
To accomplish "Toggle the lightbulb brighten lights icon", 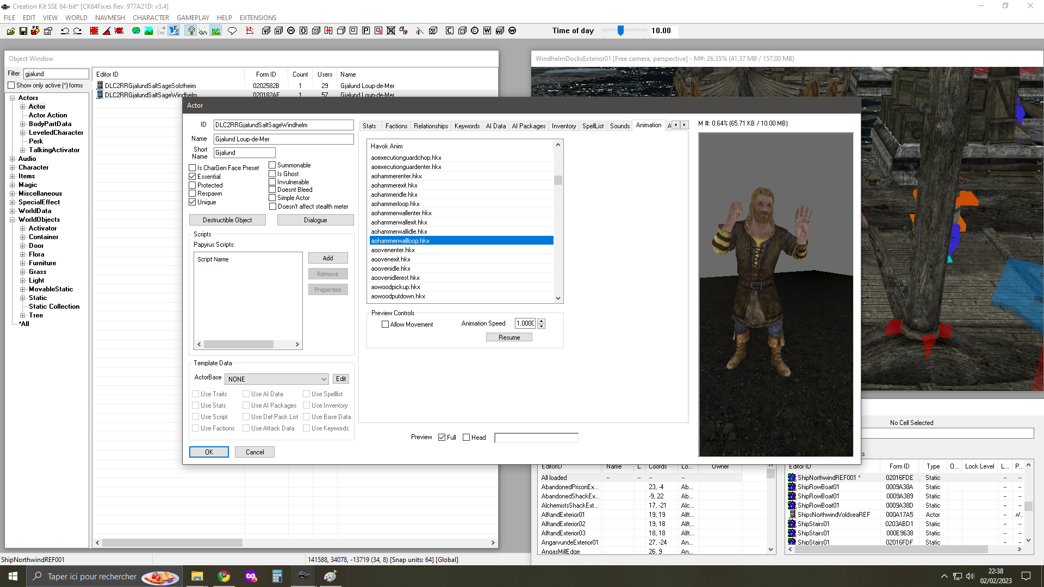I will (x=191, y=31).
